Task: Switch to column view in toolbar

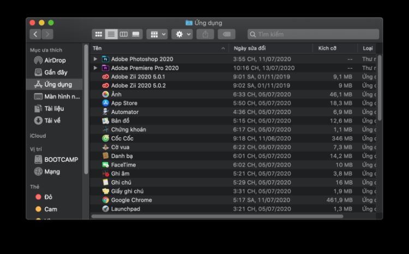Action: click(x=123, y=34)
